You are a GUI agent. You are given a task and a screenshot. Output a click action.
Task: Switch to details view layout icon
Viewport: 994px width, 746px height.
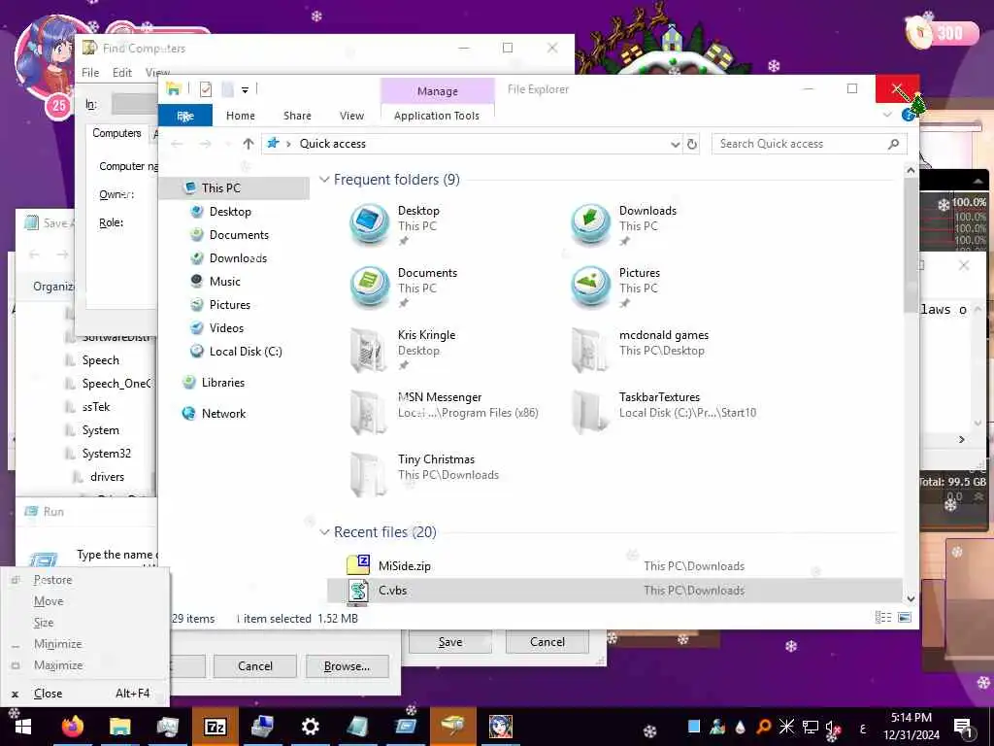[x=883, y=617]
